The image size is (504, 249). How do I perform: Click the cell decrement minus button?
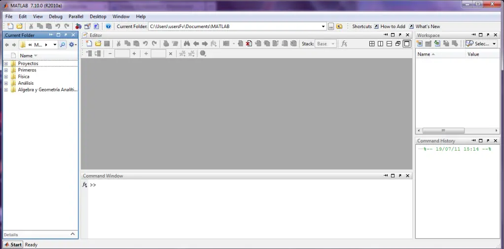(110, 54)
